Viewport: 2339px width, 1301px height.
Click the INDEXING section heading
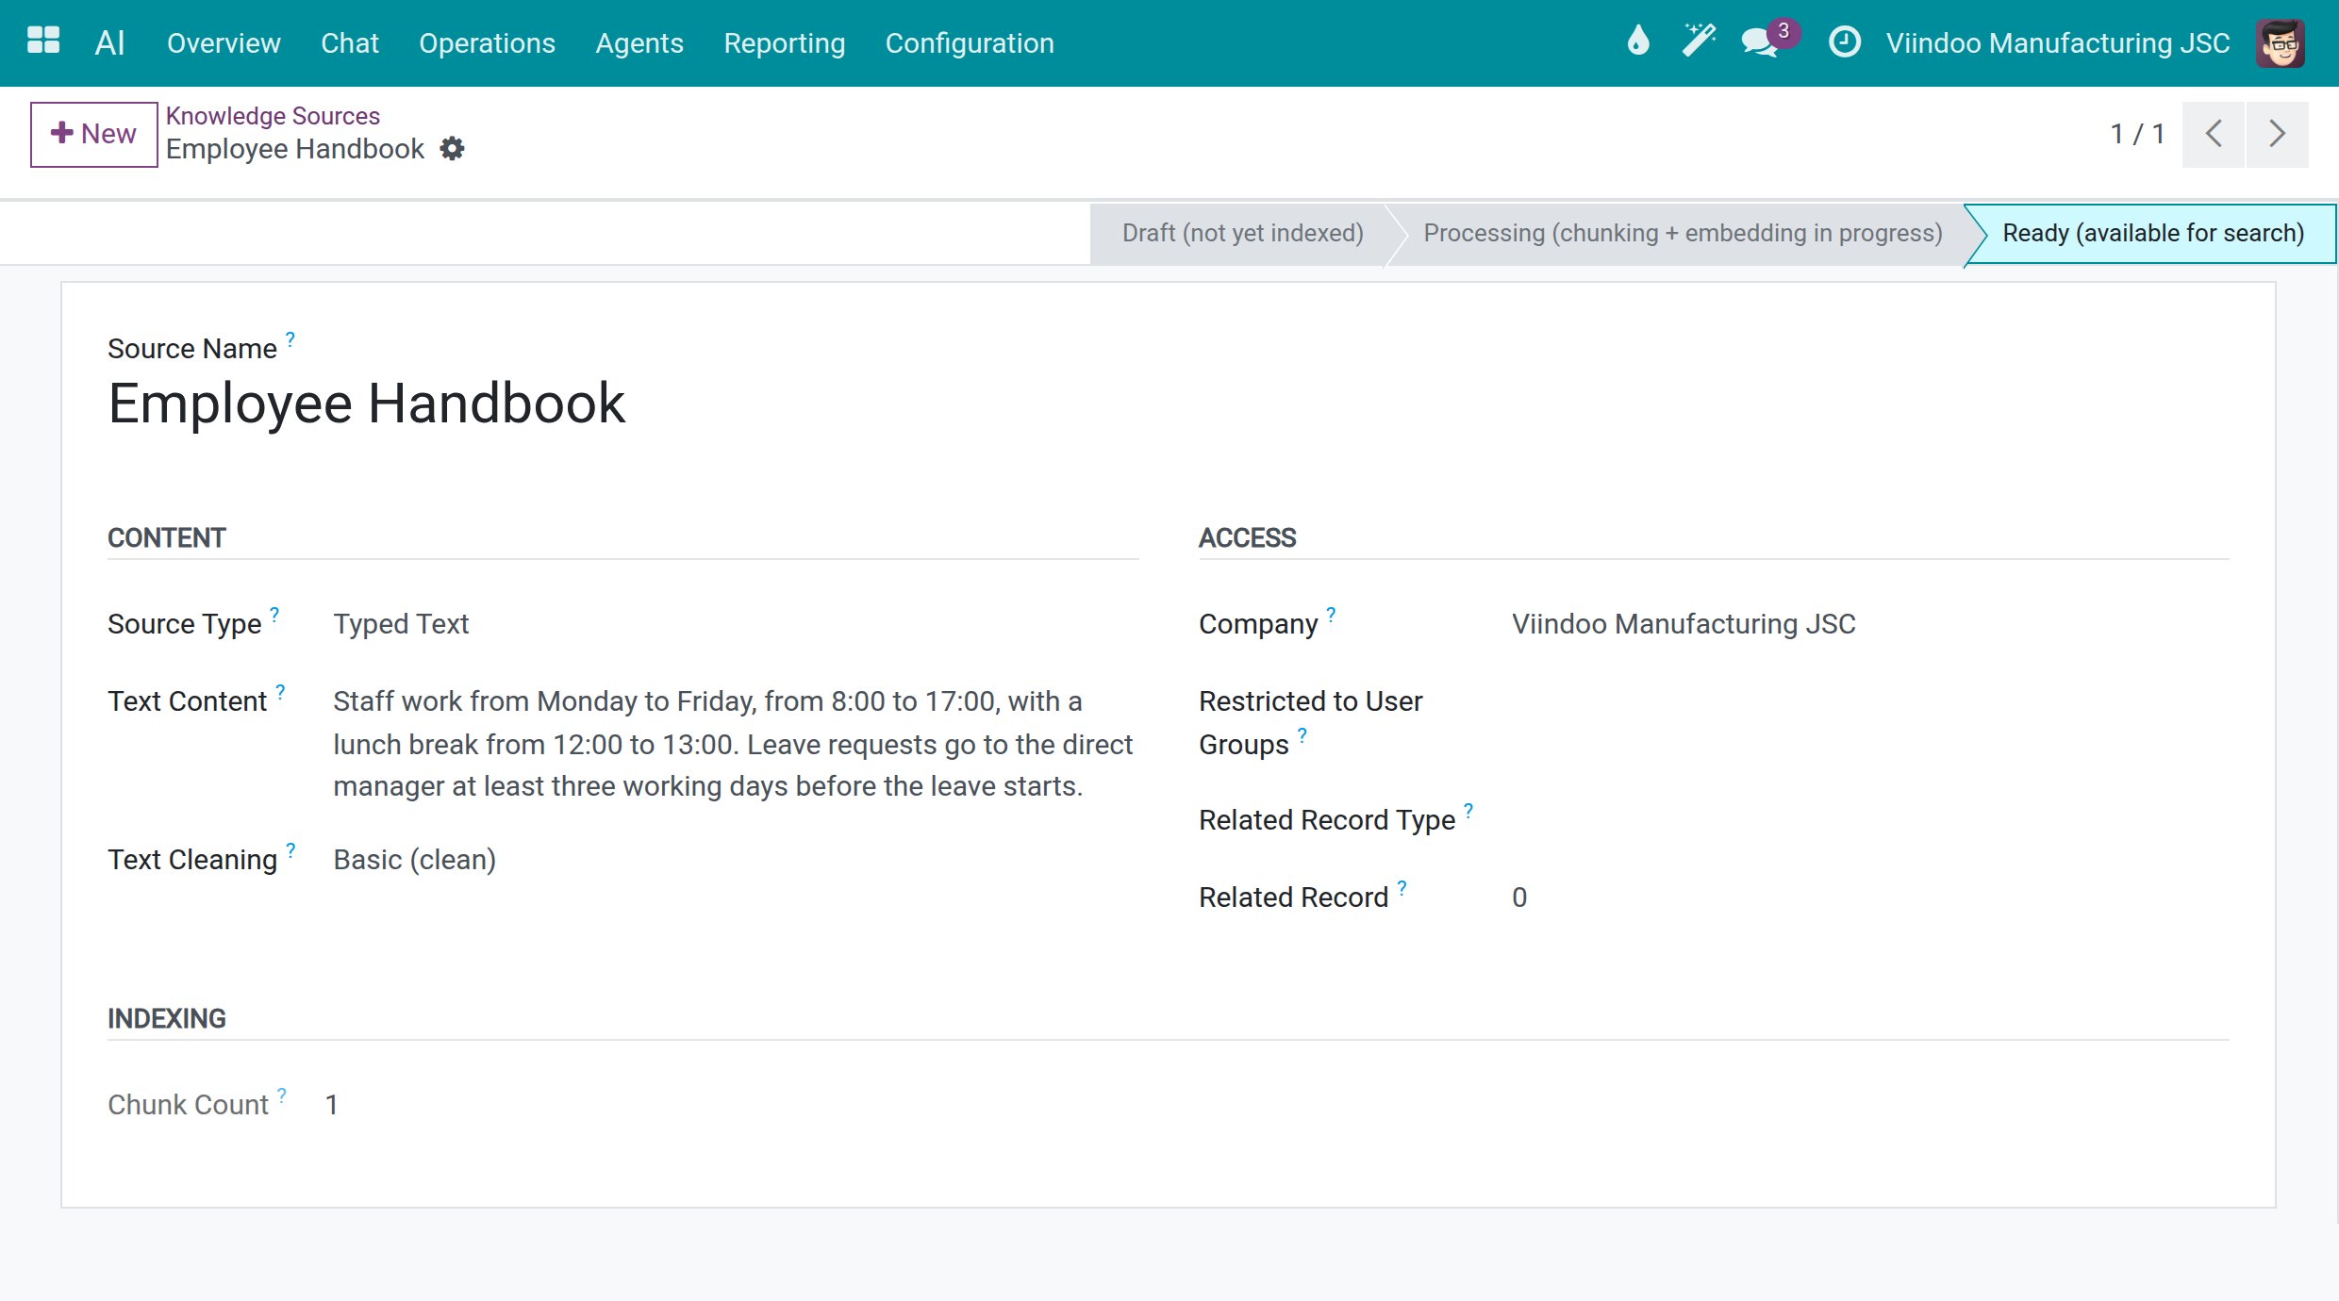coord(167,1019)
